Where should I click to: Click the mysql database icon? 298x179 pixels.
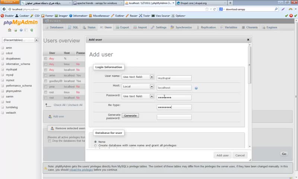[3, 75]
